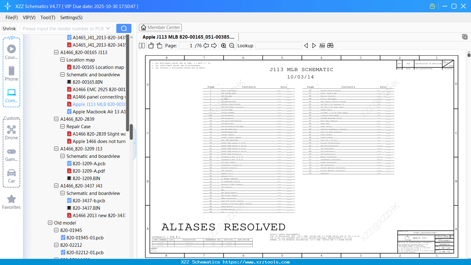The width and height of the screenshot is (471, 265).
Task: Open the Tool(T) menu
Action: point(48,18)
